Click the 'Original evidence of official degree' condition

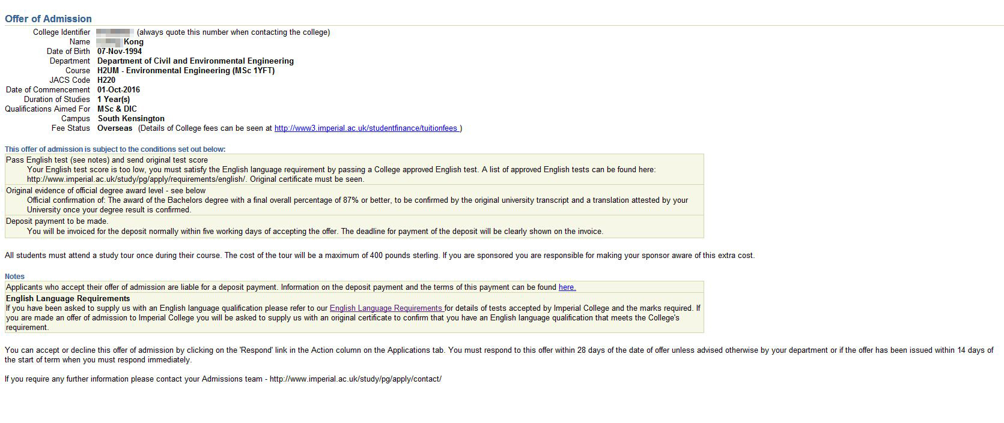coord(354,200)
